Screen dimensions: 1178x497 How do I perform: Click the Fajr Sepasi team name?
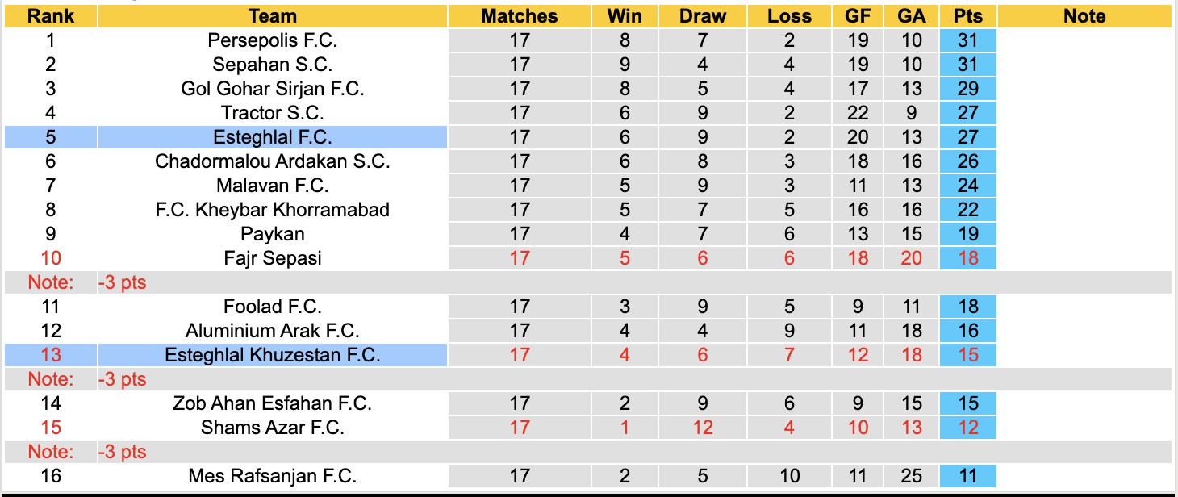click(273, 258)
